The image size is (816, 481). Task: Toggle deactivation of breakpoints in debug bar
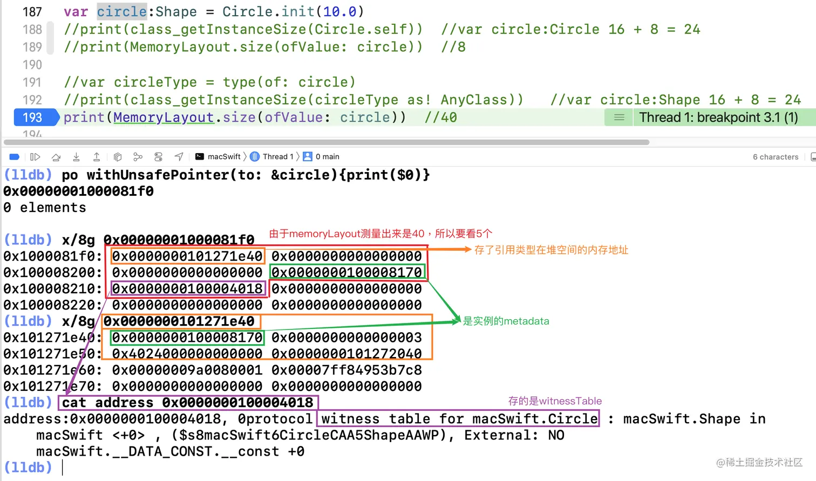pyautogui.click(x=14, y=156)
